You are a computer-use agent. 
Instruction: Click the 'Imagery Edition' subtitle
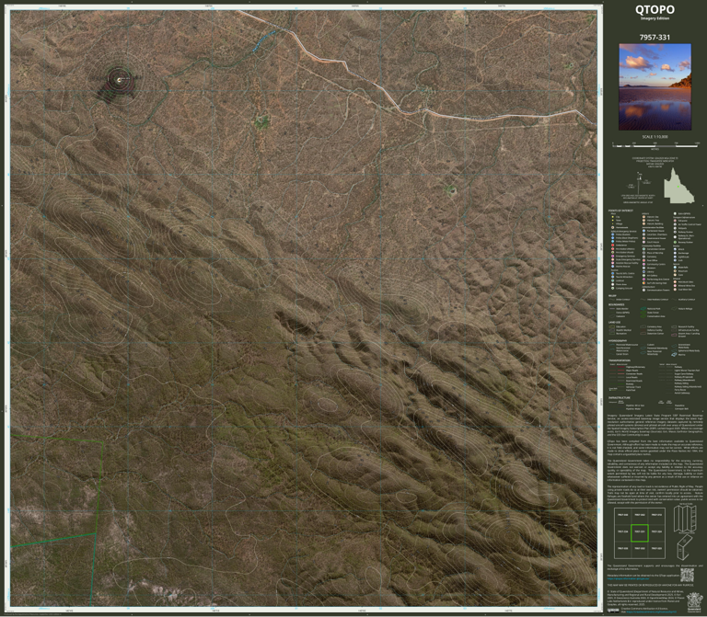click(655, 18)
